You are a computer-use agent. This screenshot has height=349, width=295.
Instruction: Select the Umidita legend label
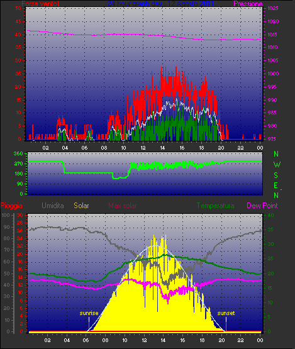53,206
